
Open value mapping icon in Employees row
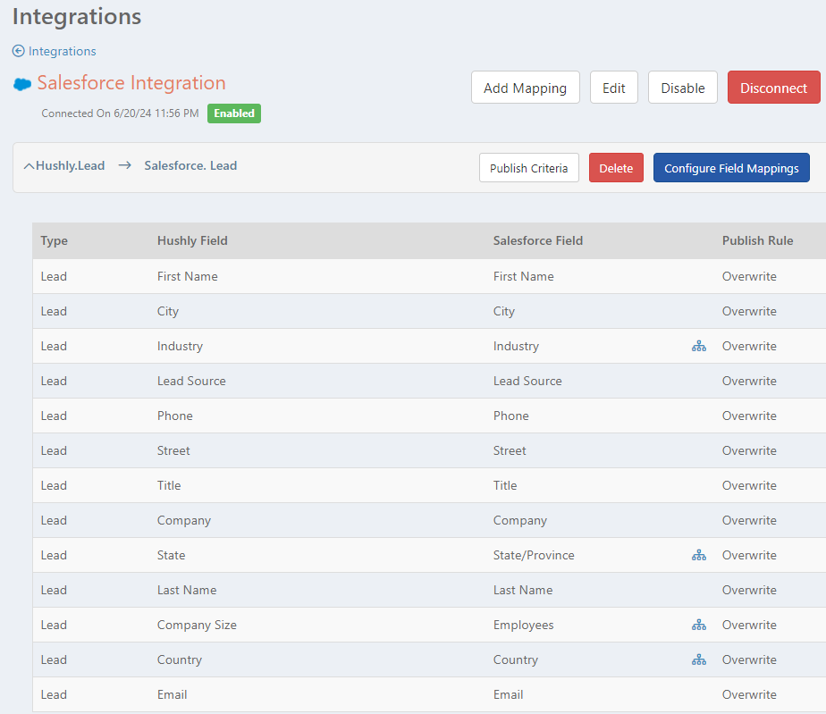tap(698, 625)
